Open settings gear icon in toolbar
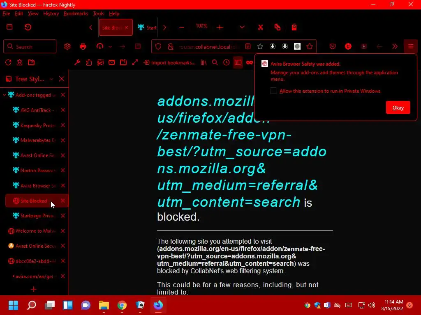This screenshot has height=315, width=421. 67,46
